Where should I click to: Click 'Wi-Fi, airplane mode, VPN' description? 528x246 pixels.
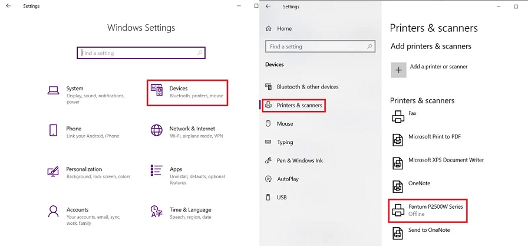click(196, 136)
